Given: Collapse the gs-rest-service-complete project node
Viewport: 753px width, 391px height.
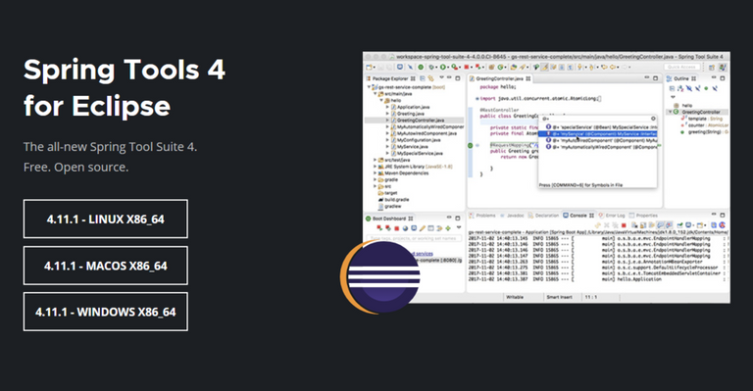Looking at the screenshot, I should tap(369, 87).
